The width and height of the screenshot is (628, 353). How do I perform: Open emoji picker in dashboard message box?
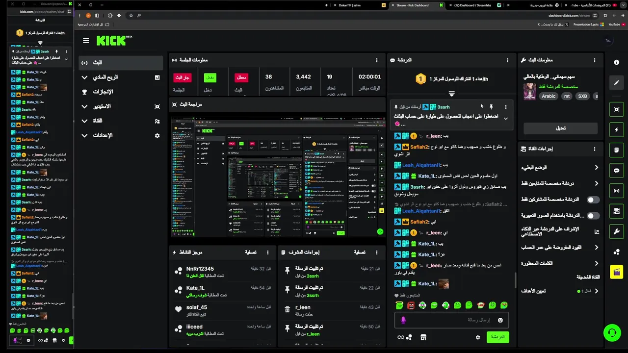pos(500,320)
